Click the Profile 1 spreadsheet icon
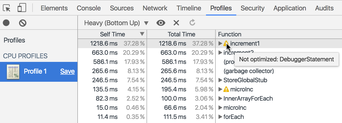 13,72
